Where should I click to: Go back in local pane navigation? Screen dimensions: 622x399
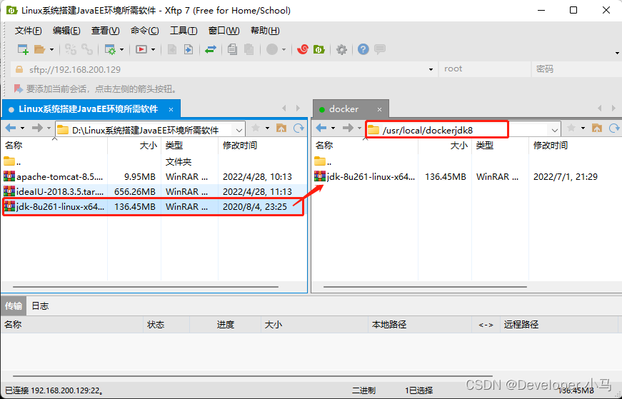pos(11,128)
